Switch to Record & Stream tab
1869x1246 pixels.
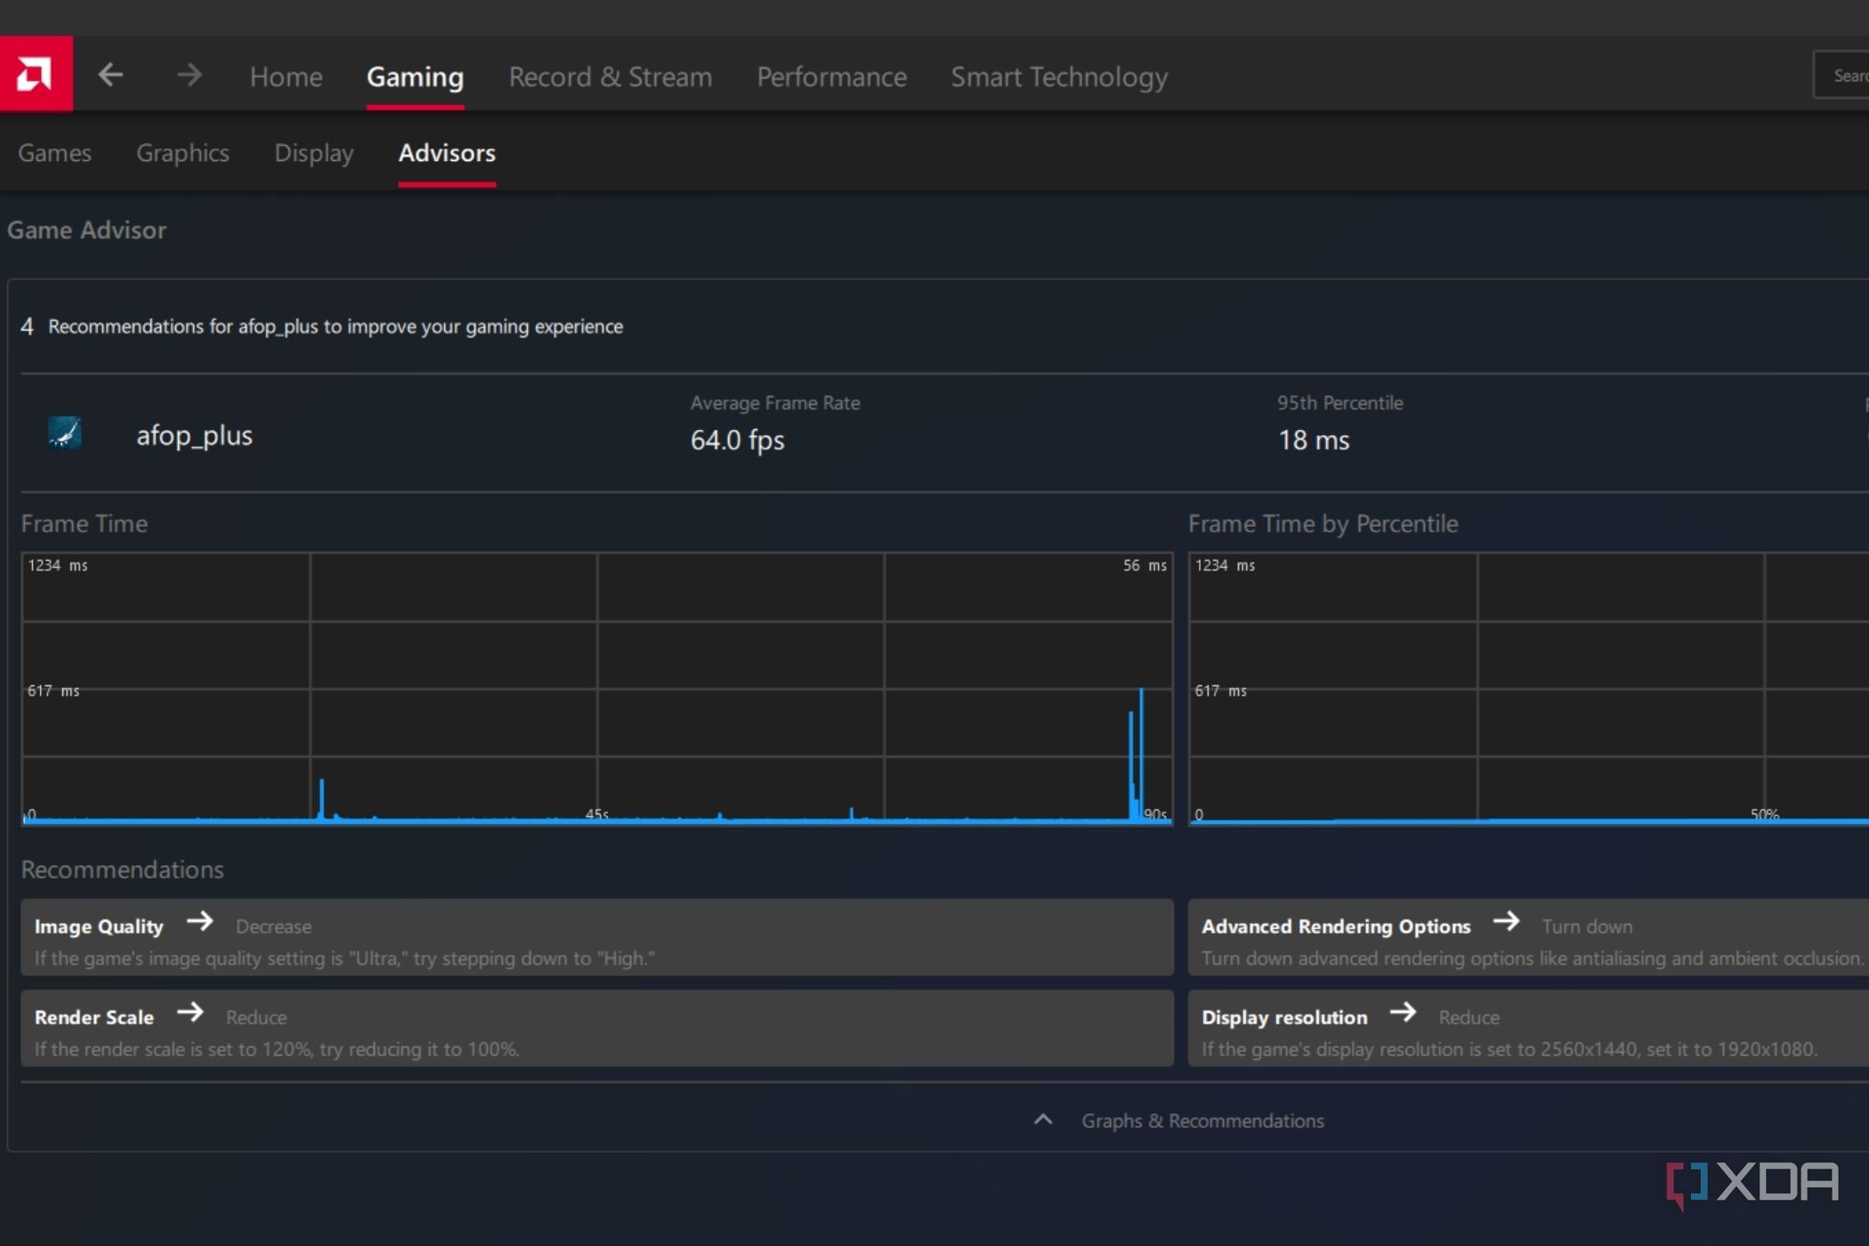610,77
